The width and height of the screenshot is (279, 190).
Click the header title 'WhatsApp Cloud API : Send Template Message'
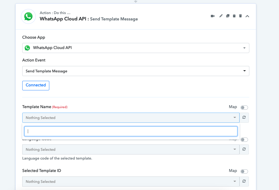tap(88, 19)
